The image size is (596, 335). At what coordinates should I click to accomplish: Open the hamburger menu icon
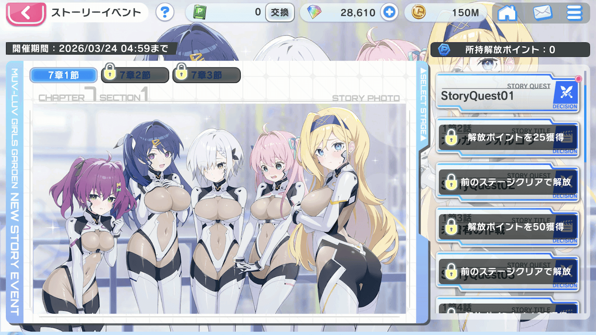coord(575,13)
